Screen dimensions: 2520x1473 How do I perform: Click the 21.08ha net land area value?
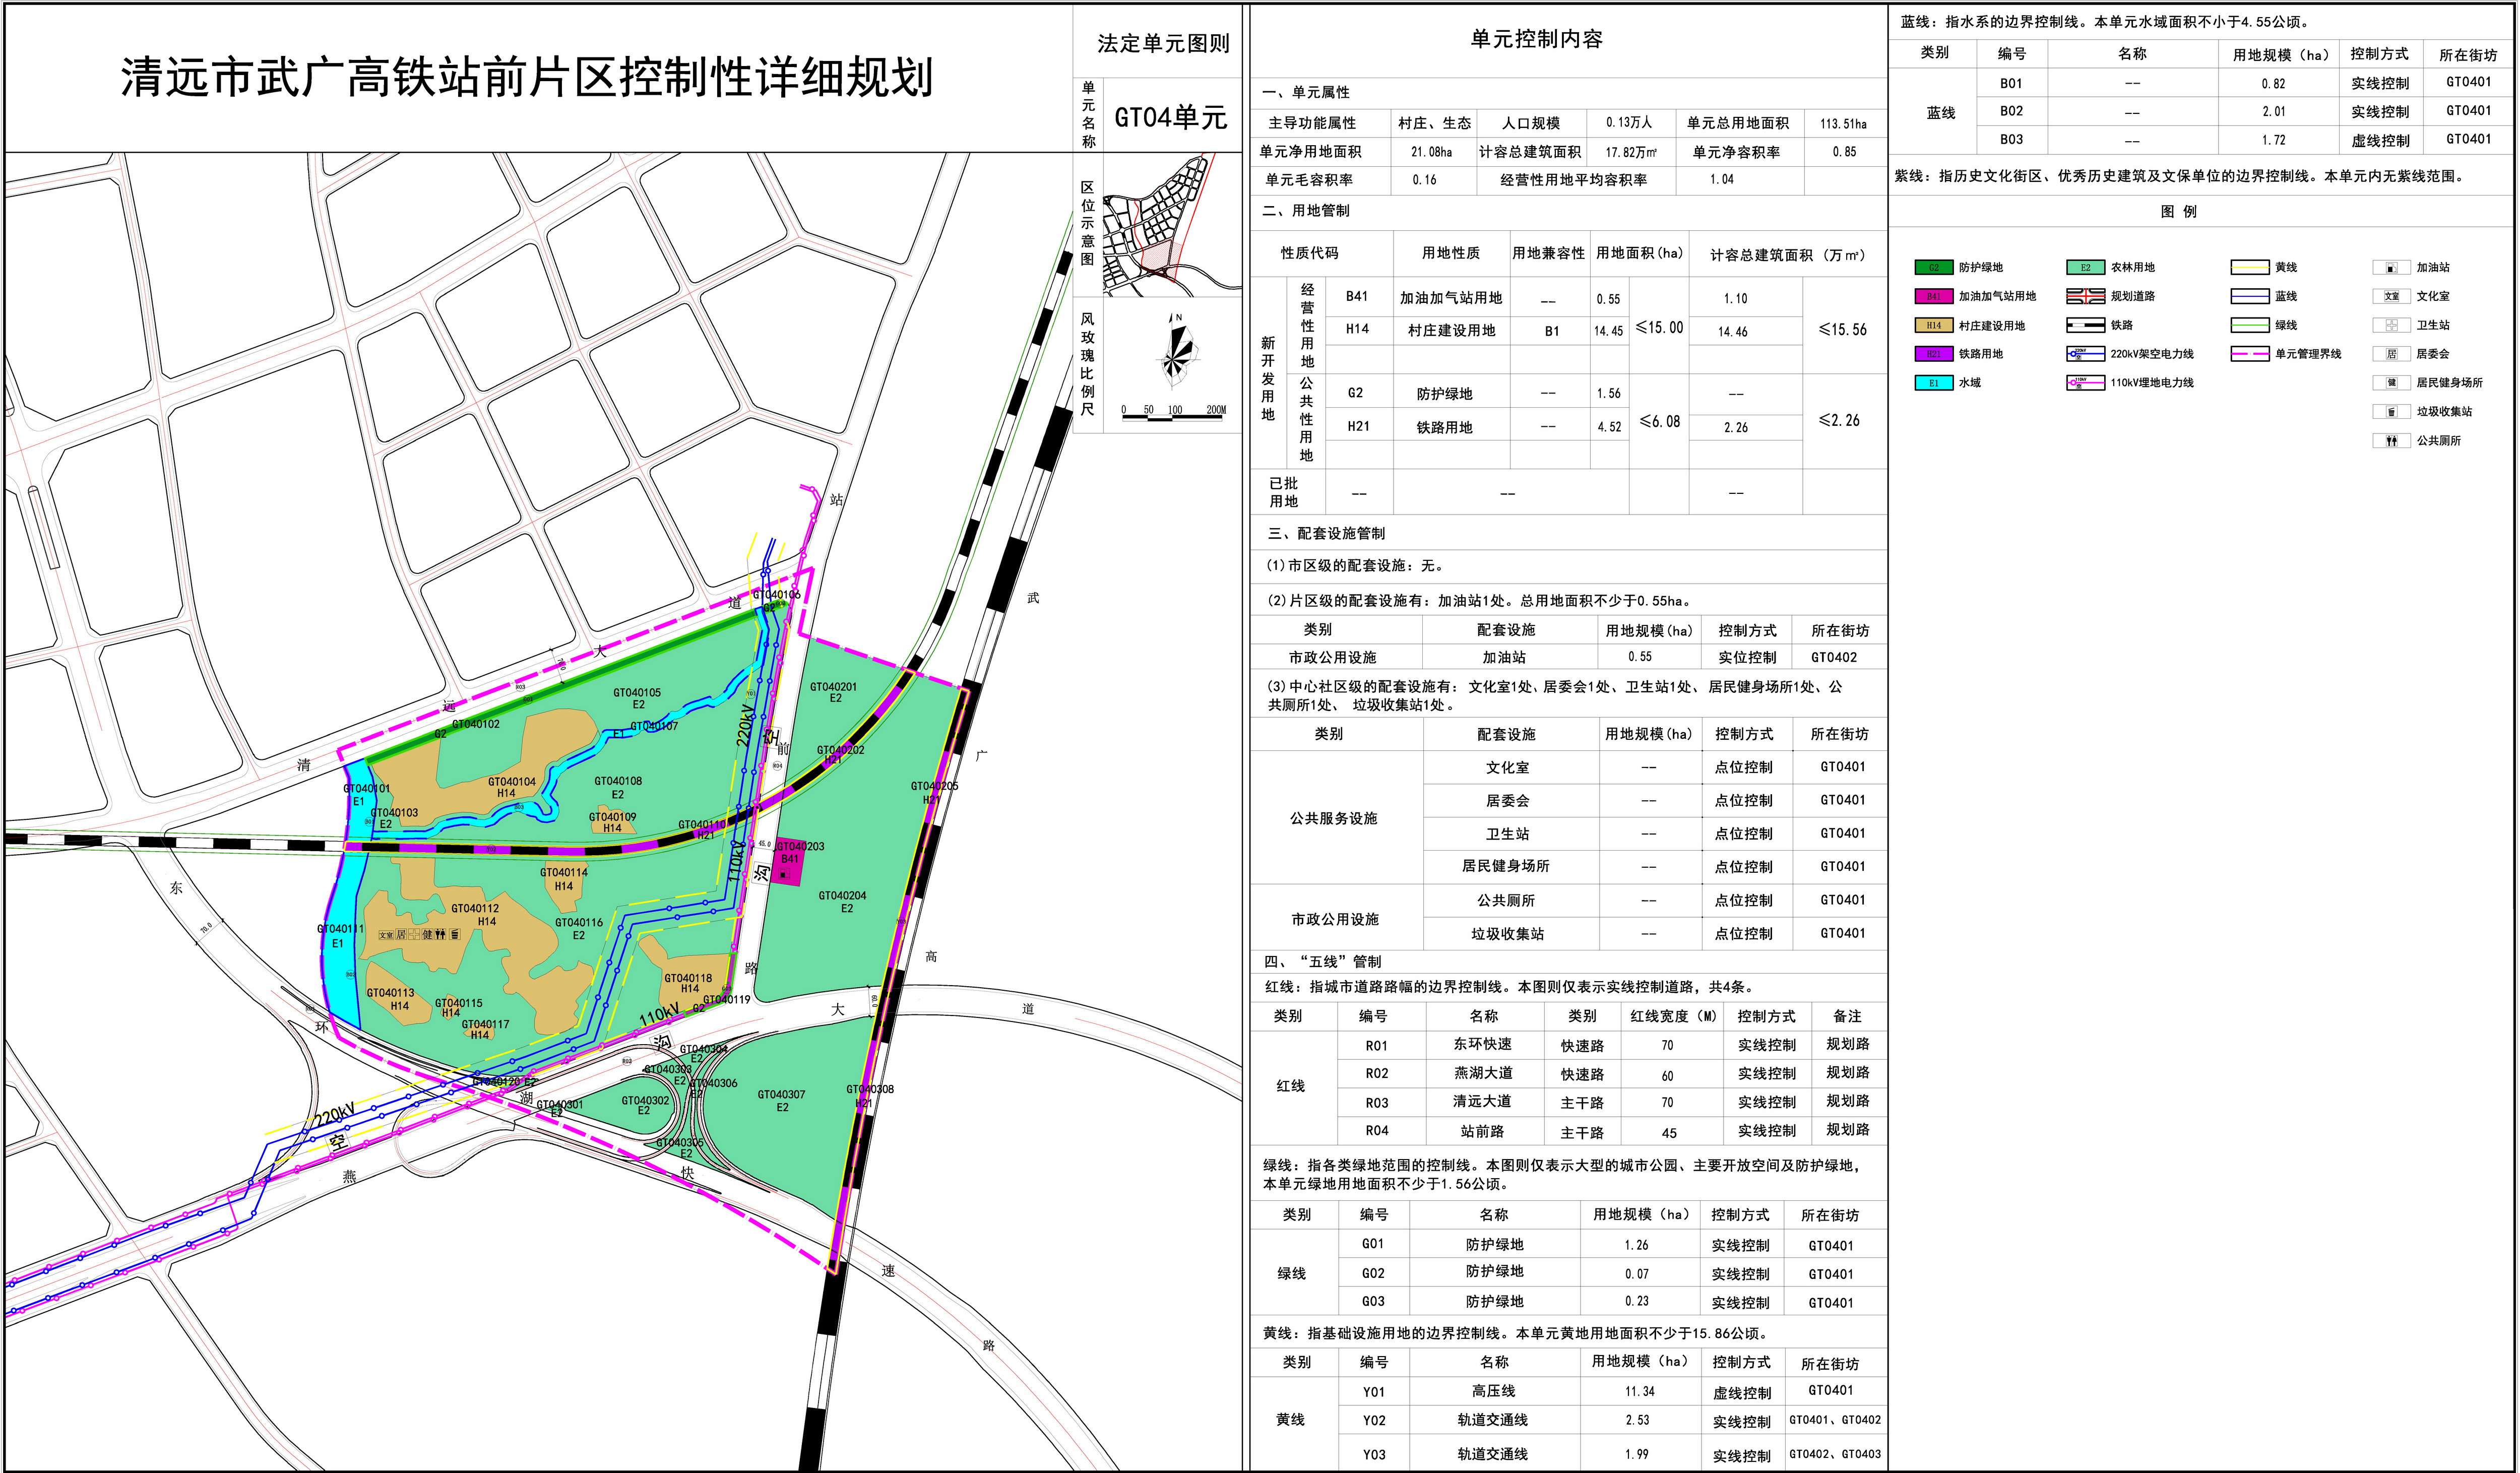click(1431, 152)
